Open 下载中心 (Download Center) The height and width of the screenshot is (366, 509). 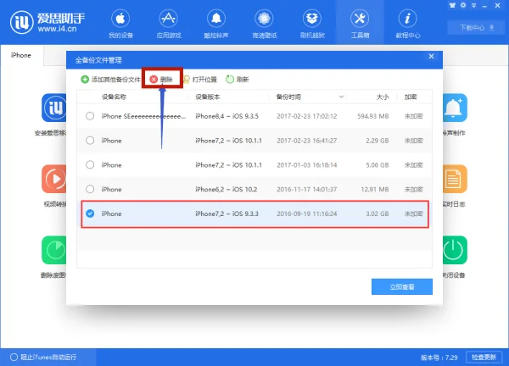477,28
